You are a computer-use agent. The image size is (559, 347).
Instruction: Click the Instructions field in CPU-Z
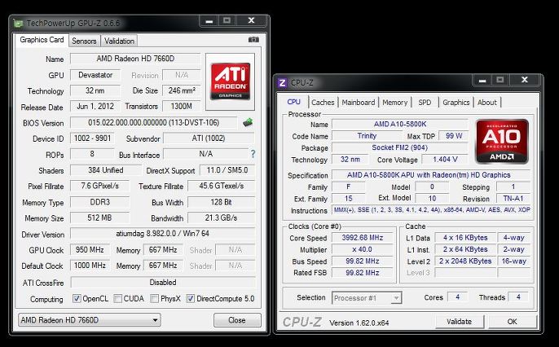tap(431, 210)
